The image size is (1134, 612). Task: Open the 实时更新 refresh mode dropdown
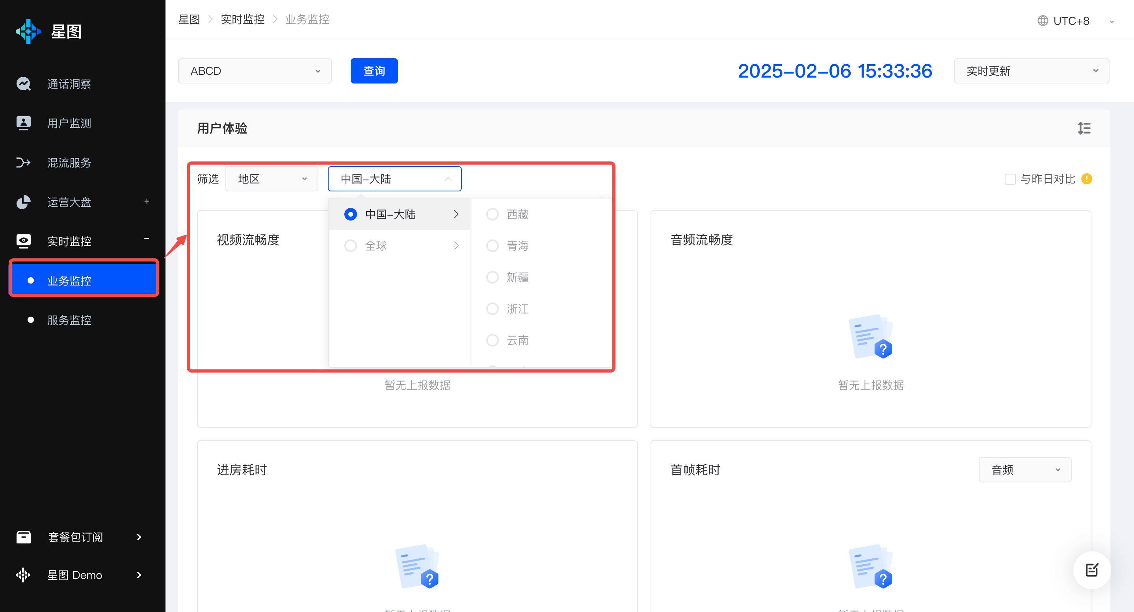[x=1031, y=71]
